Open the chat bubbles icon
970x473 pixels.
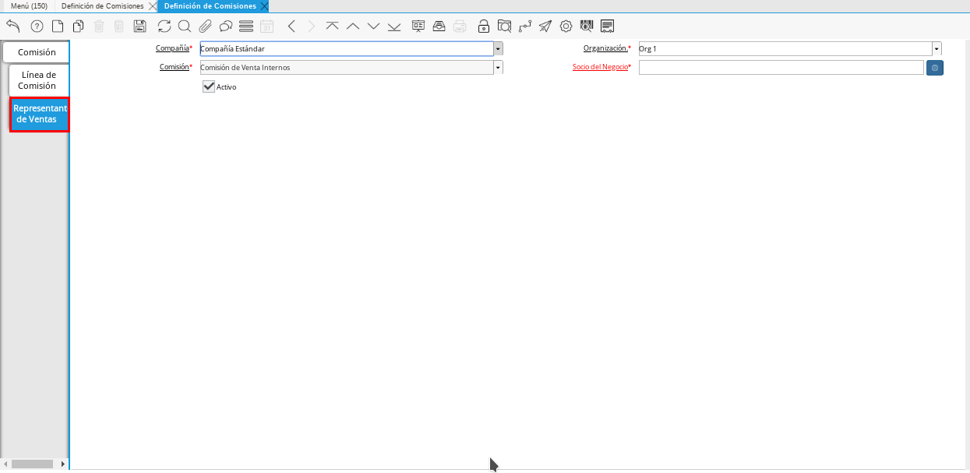pos(226,26)
